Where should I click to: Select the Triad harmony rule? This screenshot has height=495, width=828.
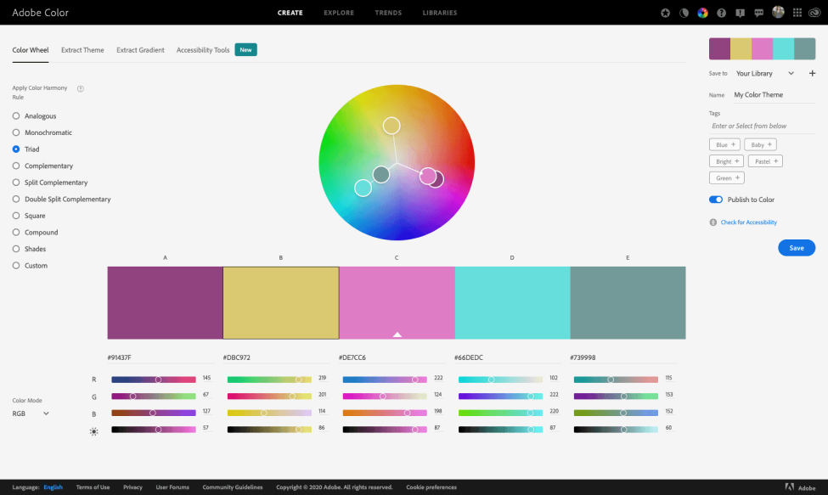[x=25, y=149]
